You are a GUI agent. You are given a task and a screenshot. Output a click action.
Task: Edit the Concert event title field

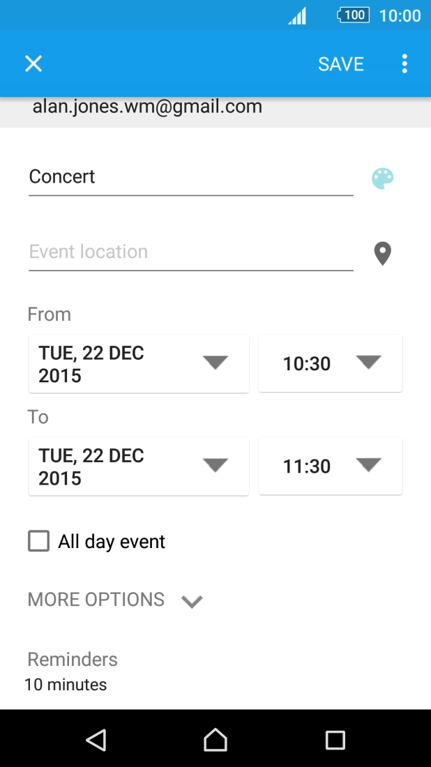pyautogui.click(x=190, y=177)
